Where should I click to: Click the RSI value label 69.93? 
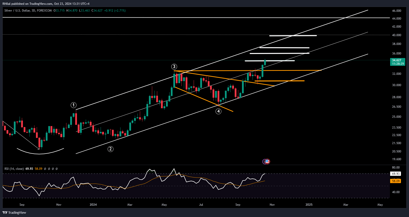[x=396, y=174]
